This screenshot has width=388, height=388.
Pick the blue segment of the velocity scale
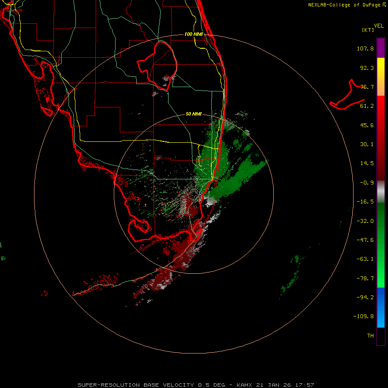click(x=381, y=307)
